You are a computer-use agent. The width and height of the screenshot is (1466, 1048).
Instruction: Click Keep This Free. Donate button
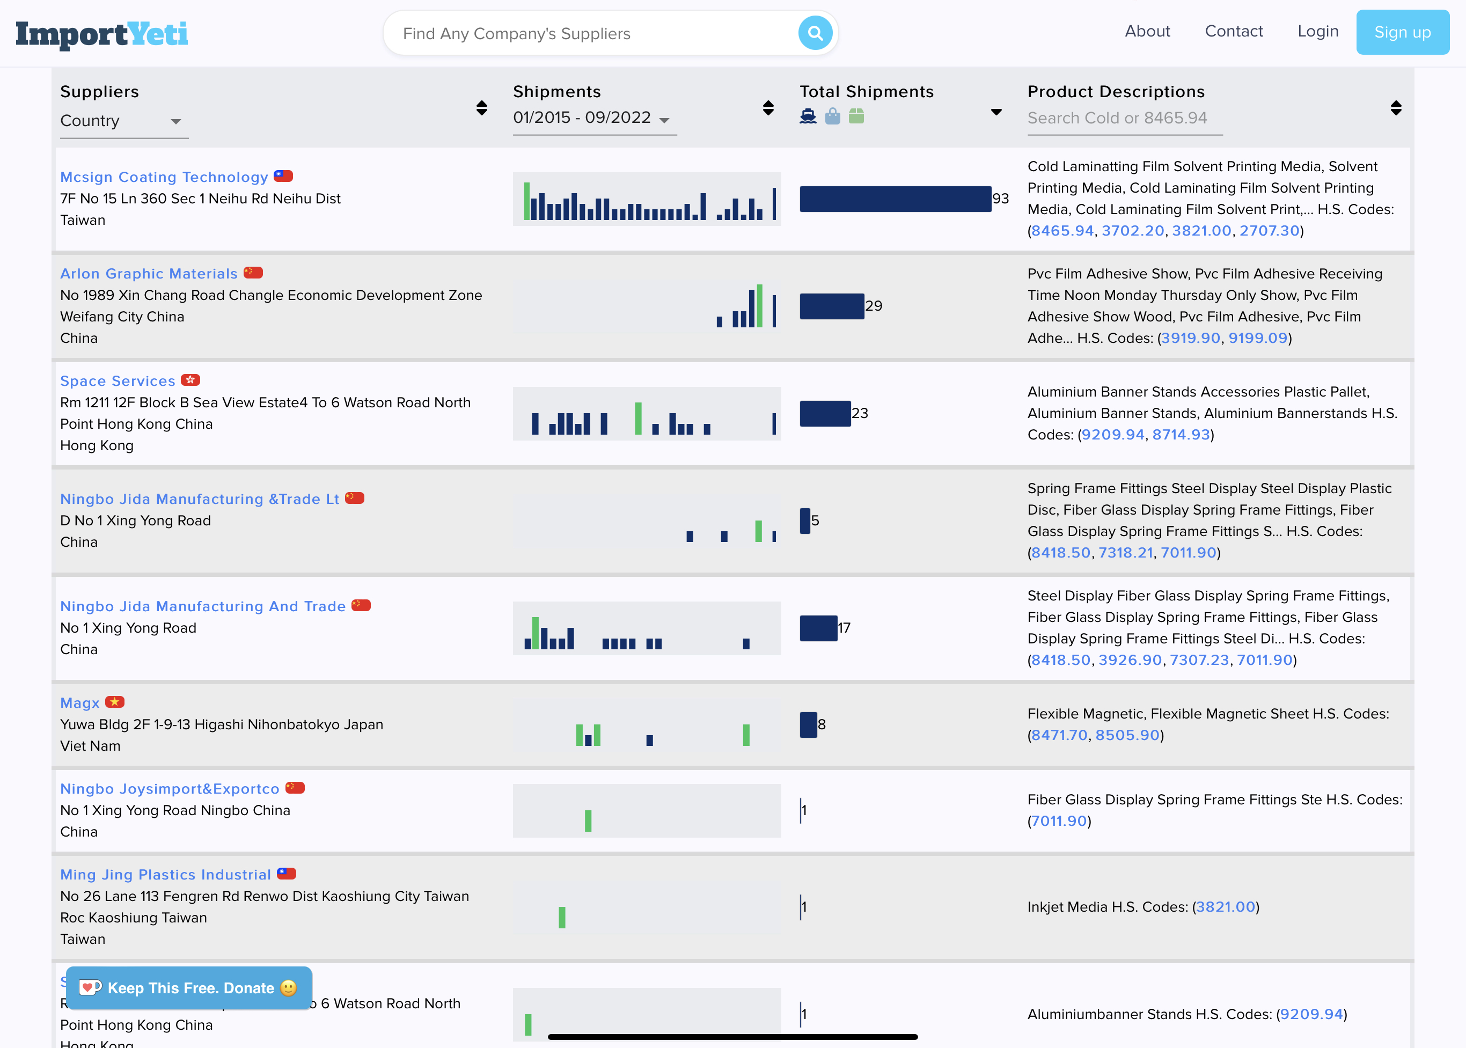tap(189, 988)
